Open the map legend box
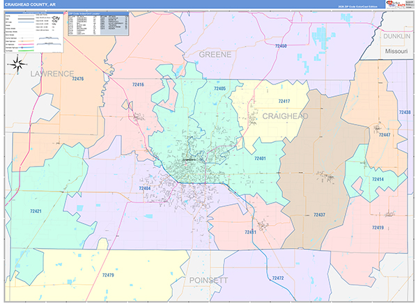This screenshot has height=303, width=418. 32,32
